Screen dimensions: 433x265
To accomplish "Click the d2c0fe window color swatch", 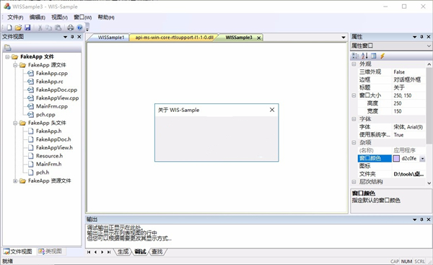I will pyautogui.click(x=396, y=159).
